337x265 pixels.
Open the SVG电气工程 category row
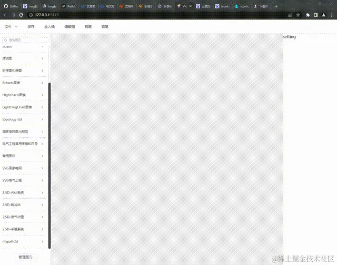[x=23, y=180]
